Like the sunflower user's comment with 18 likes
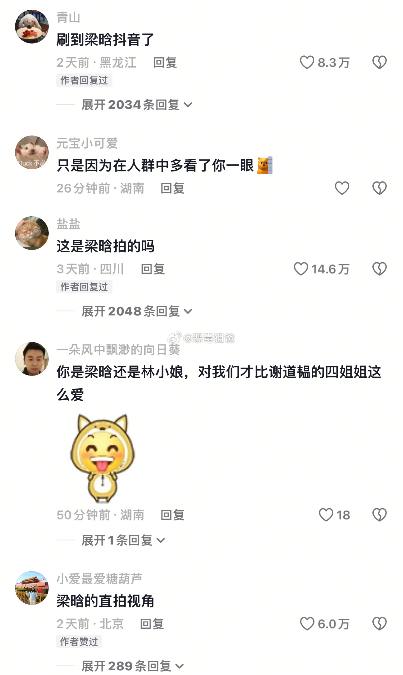The height and width of the screenshot is (675, 403). pyautogui.click(x=326, y=515)
